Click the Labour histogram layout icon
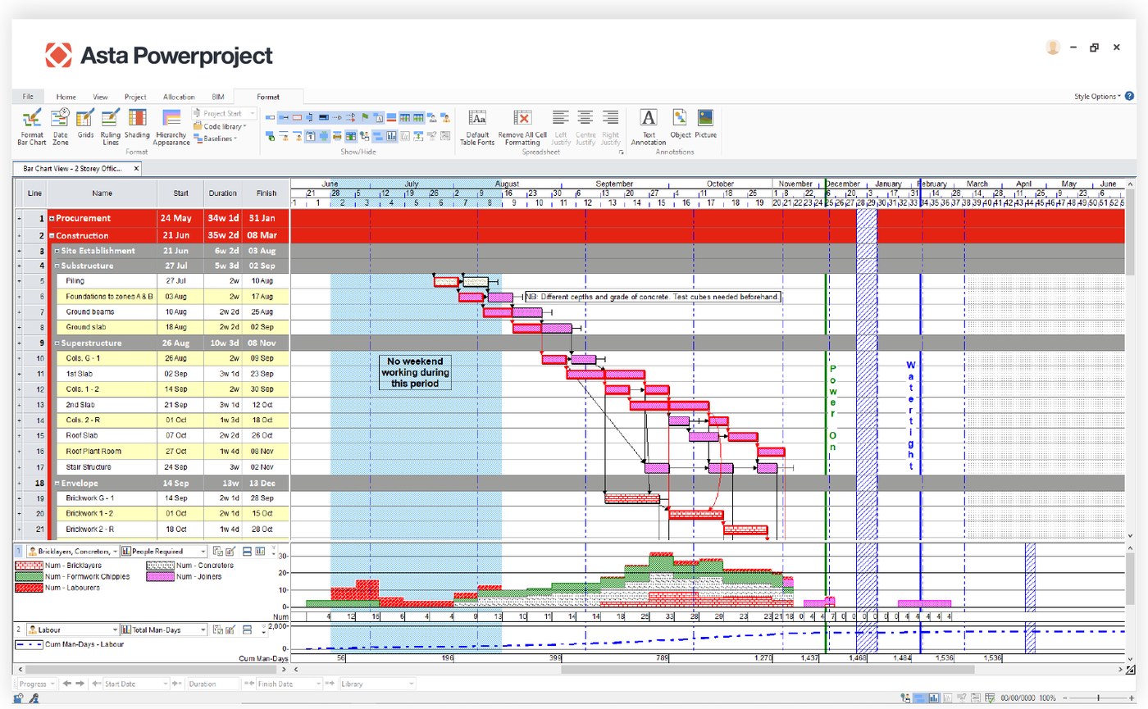The height and width of the screenshot is (709, 1148). [247, 629]
